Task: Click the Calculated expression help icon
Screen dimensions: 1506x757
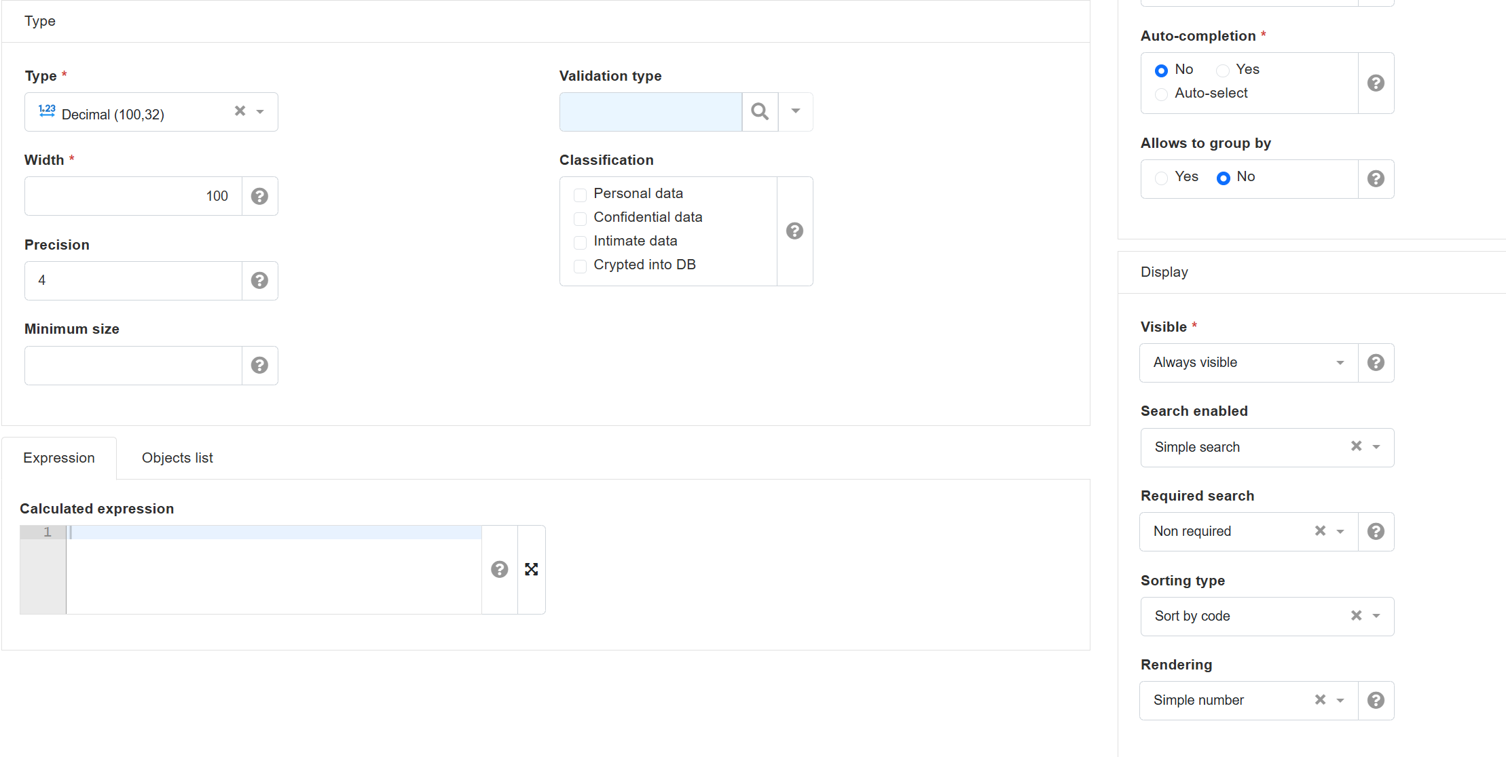Action: coord(500,570)
